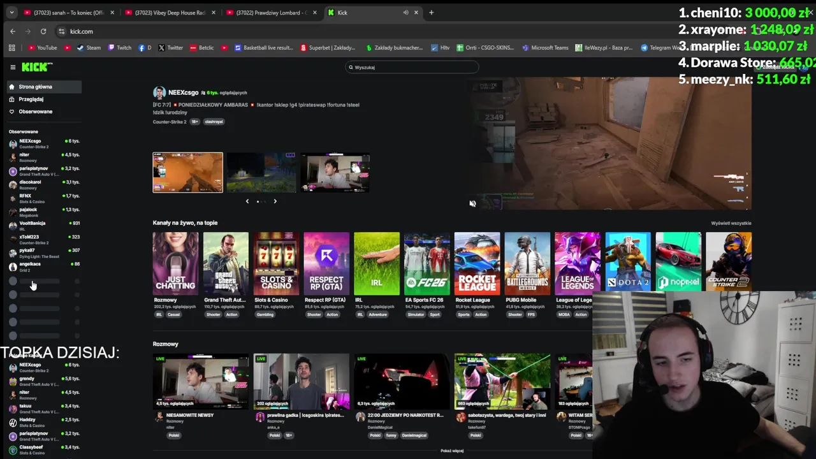Open the JEDZIEMY PO NARKOTEST stream thumbnail
The height and width of the screenshot is (459, 816).
402,381
